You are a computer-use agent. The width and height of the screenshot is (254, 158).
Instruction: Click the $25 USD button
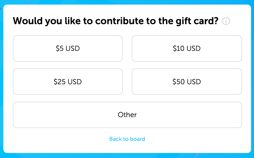(x=68, y=81)
